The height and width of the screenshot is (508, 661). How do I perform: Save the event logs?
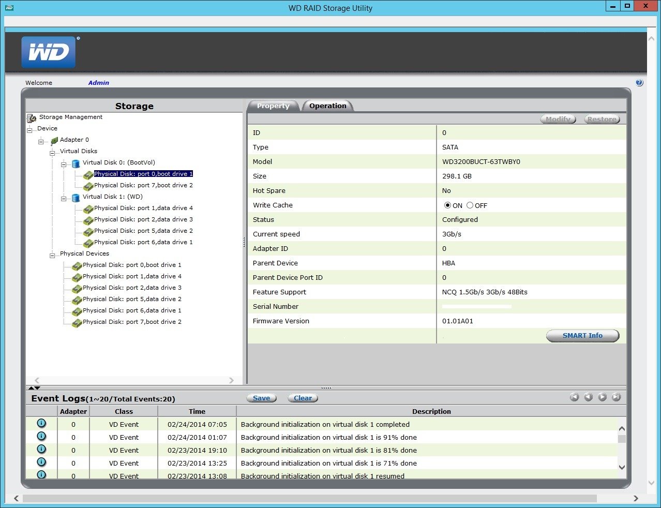click(x=261, y=398)
